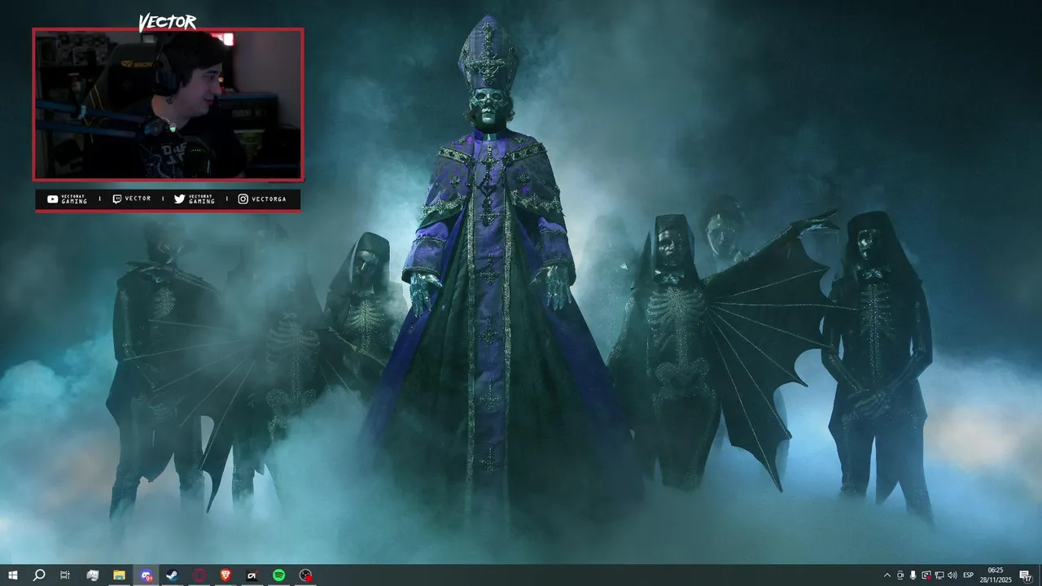Click the Meet Now camera tray icon

coord(900,575)
